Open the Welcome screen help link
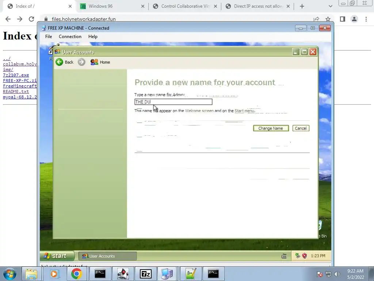Viewport: 374px width, 281px height. 199,110
